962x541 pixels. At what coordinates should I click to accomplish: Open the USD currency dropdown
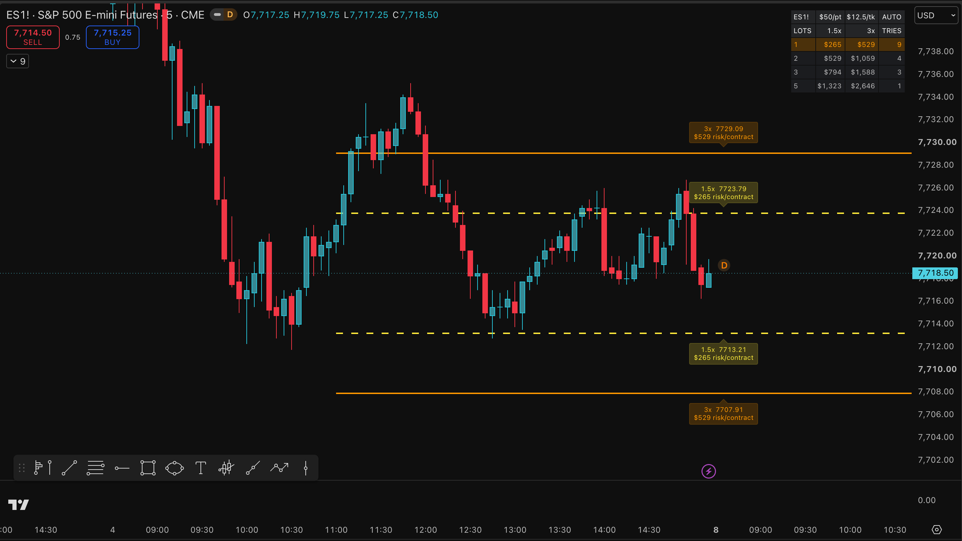click(936, 15)
